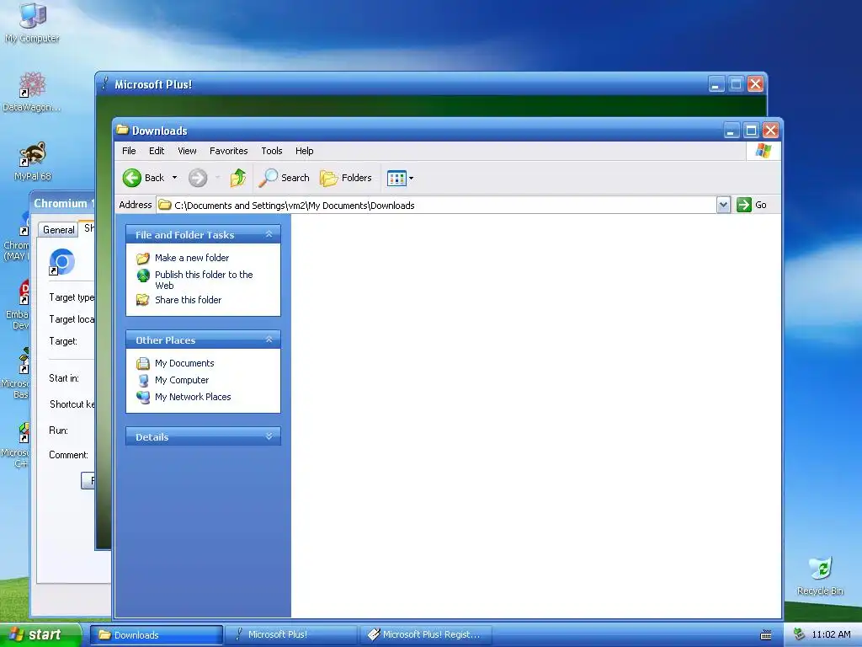Switch to Downloads taskbar button
The height and width of the screenshot is (647, 862).
point(156,635)
